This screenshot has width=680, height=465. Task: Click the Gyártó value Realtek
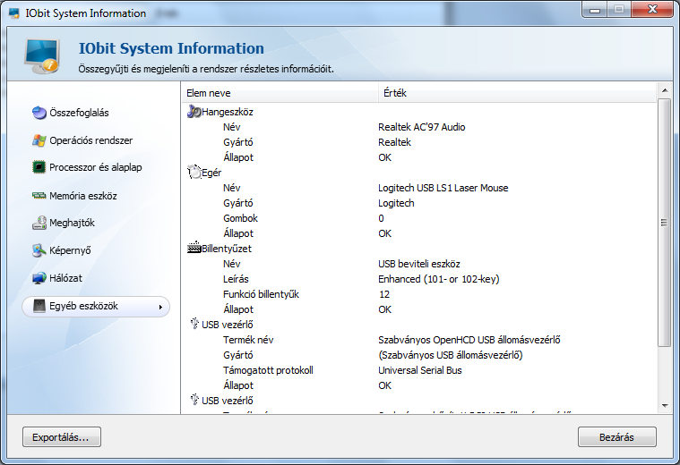[x=394, y=142]
